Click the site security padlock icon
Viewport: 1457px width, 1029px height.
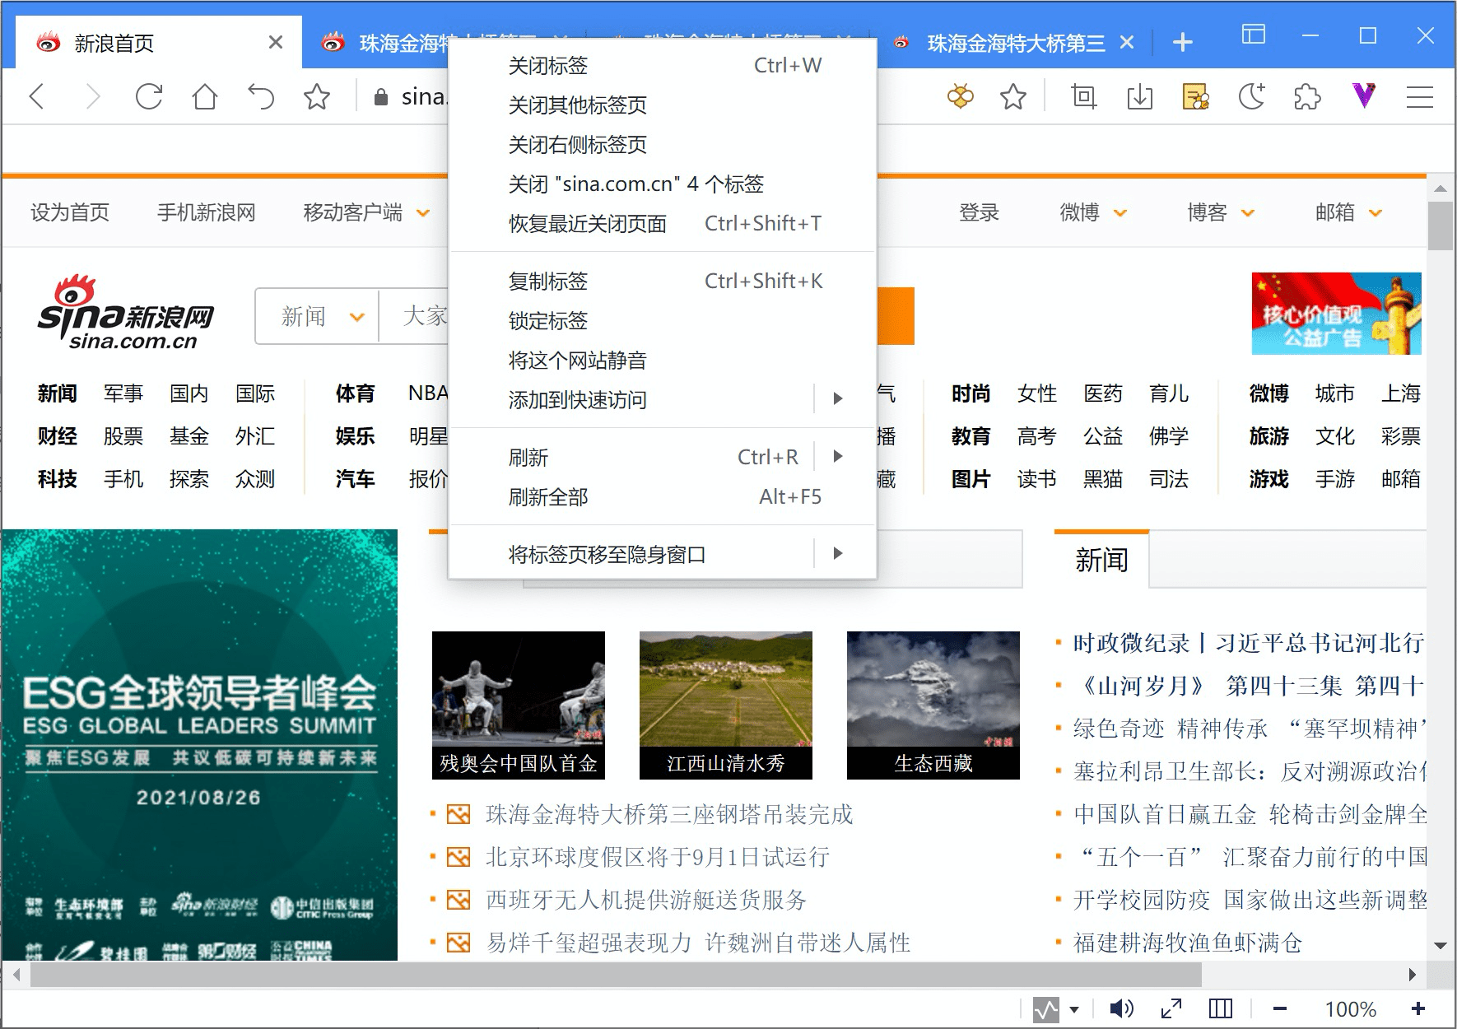tap(380, 97)
